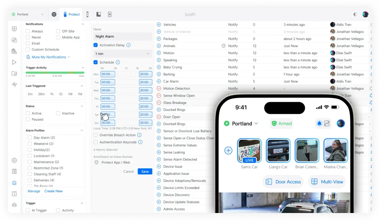380x221 pixels.
Task: Click the UniFi Network circle icon
Action: pos(54,14)
